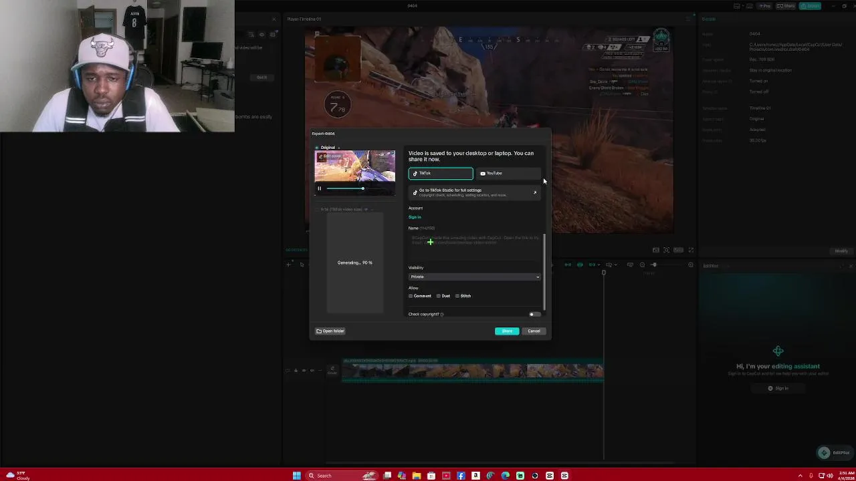
Task: Click the timeline add track plus icon
Action: [288, 265]
